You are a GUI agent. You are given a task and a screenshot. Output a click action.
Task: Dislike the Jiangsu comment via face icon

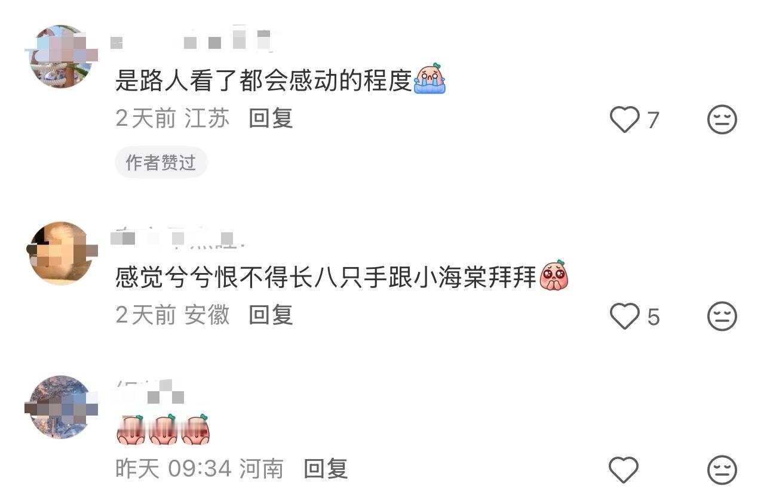722,120
